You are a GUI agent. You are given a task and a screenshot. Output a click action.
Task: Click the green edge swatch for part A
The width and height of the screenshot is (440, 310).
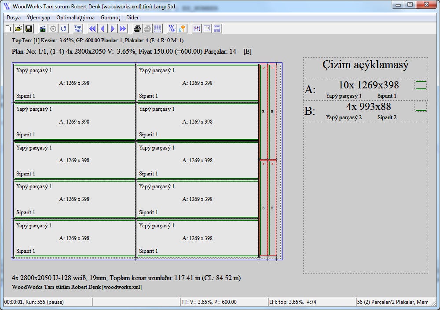[421, 85]
